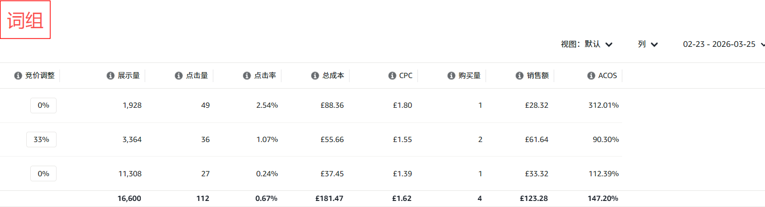Image resolution: width=765 pixels, height=207 pixels.
Task: Click info icon beside 展示量 header
Action: coord(110,76)
